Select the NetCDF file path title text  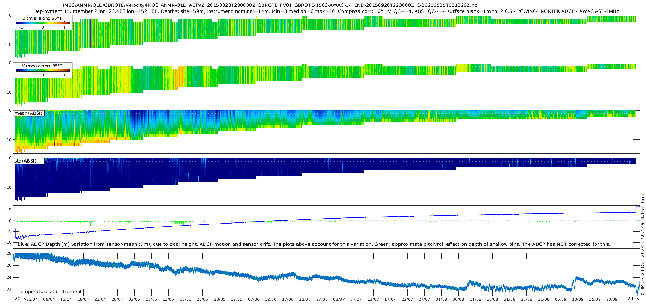pyautogui.click(x=270, y=5)
